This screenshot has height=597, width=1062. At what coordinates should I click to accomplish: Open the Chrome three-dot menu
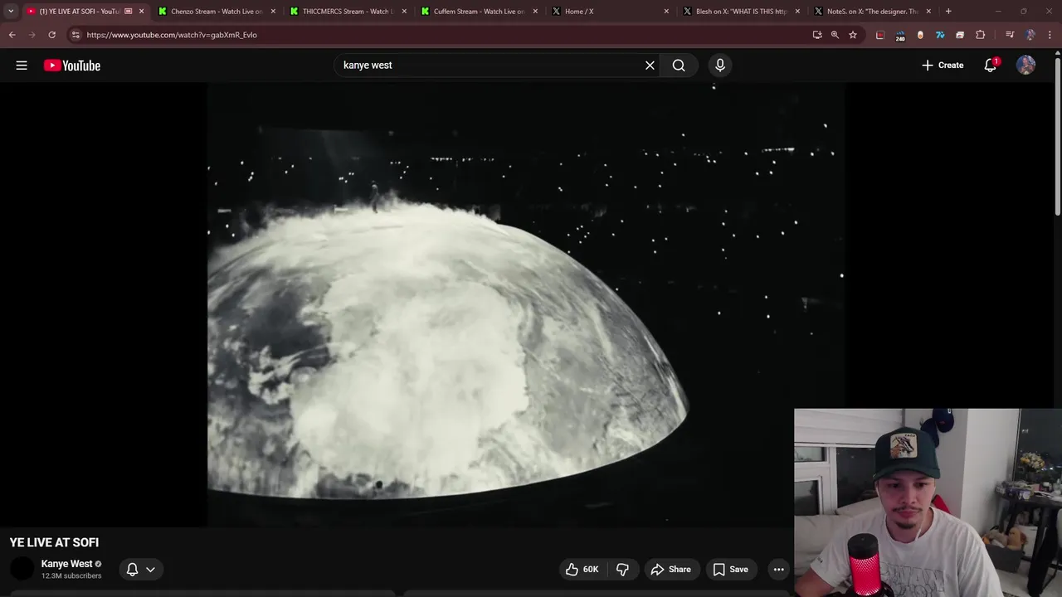(1050, 35)
